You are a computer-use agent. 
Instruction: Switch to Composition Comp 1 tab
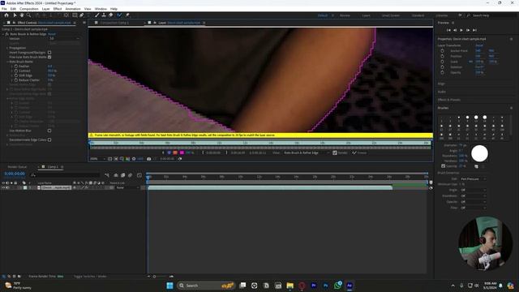pos(114,23)
